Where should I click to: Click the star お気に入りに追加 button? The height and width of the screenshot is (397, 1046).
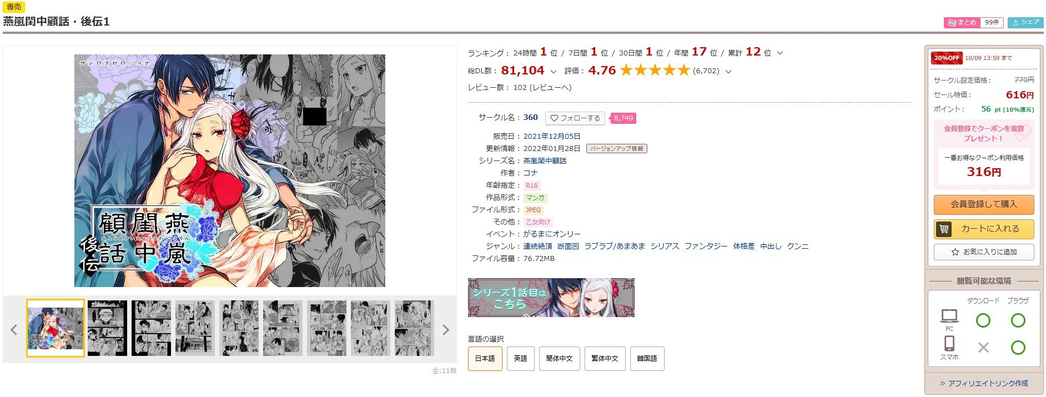(x=984, y=252)
